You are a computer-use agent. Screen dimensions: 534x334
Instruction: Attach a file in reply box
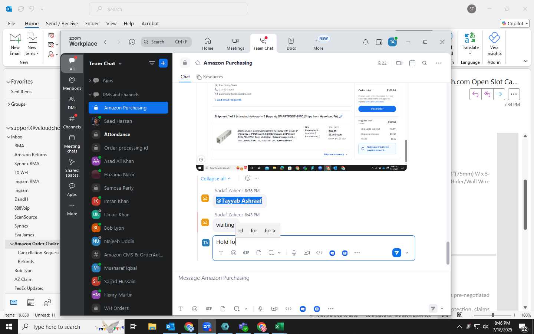pos(259,253)
